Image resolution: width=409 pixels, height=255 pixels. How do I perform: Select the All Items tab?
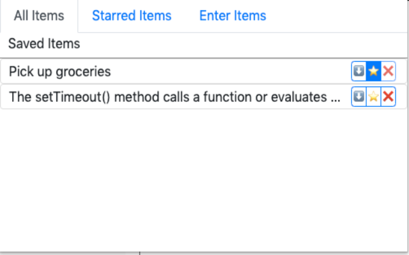(39, 15)
